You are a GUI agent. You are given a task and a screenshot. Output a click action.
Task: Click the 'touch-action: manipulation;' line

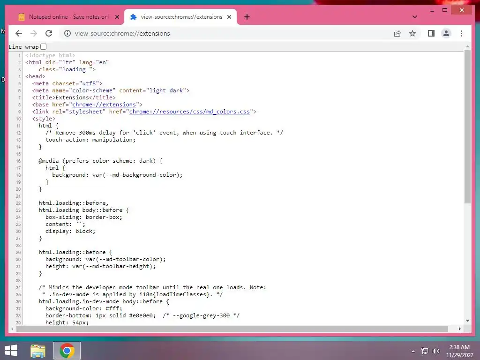point(90,140)
